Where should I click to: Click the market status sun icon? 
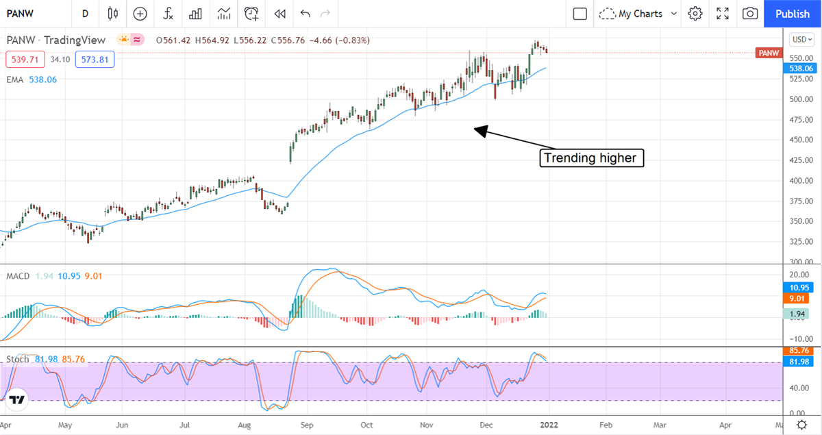click(x=123, y=40)
